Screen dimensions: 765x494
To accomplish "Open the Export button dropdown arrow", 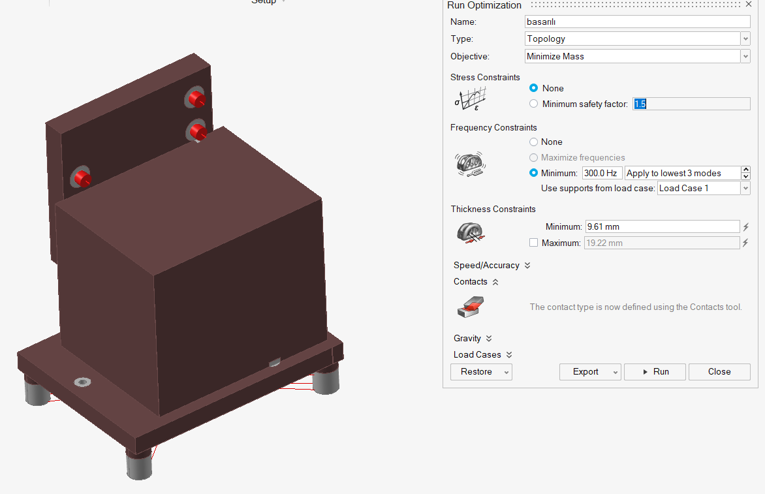I will 616,372.
